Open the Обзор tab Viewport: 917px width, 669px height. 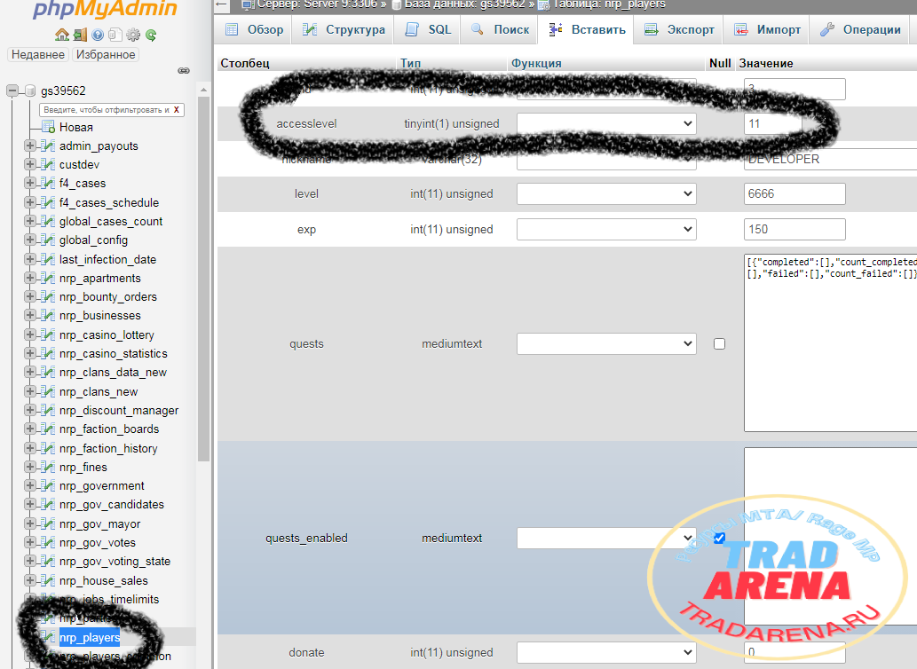255,30
